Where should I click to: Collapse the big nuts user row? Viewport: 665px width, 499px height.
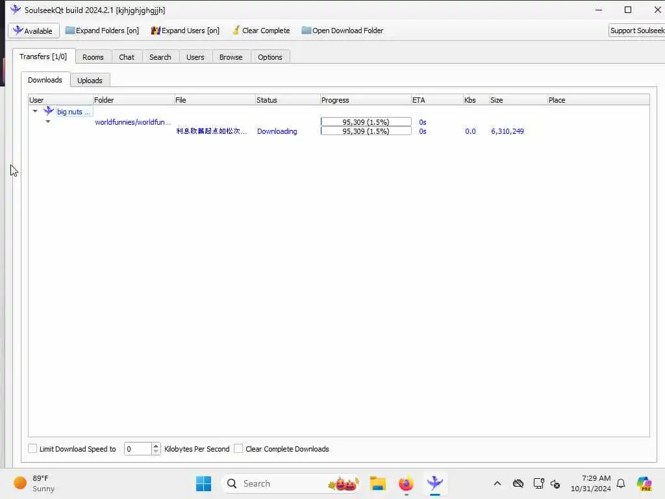click(x=35, y=111)
